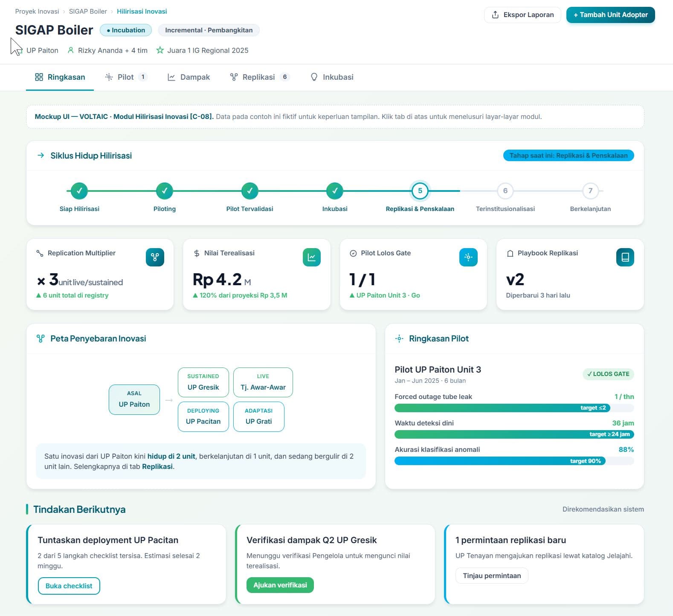Select the Pilot Tervalidasi step marker
Image resolution: width=673 pixels, height=616 pixels.
point(250,191)
